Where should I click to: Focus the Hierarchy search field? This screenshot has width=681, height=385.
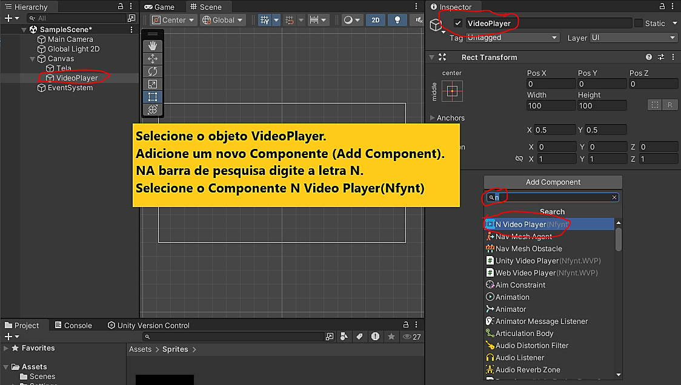coord(76,18)
